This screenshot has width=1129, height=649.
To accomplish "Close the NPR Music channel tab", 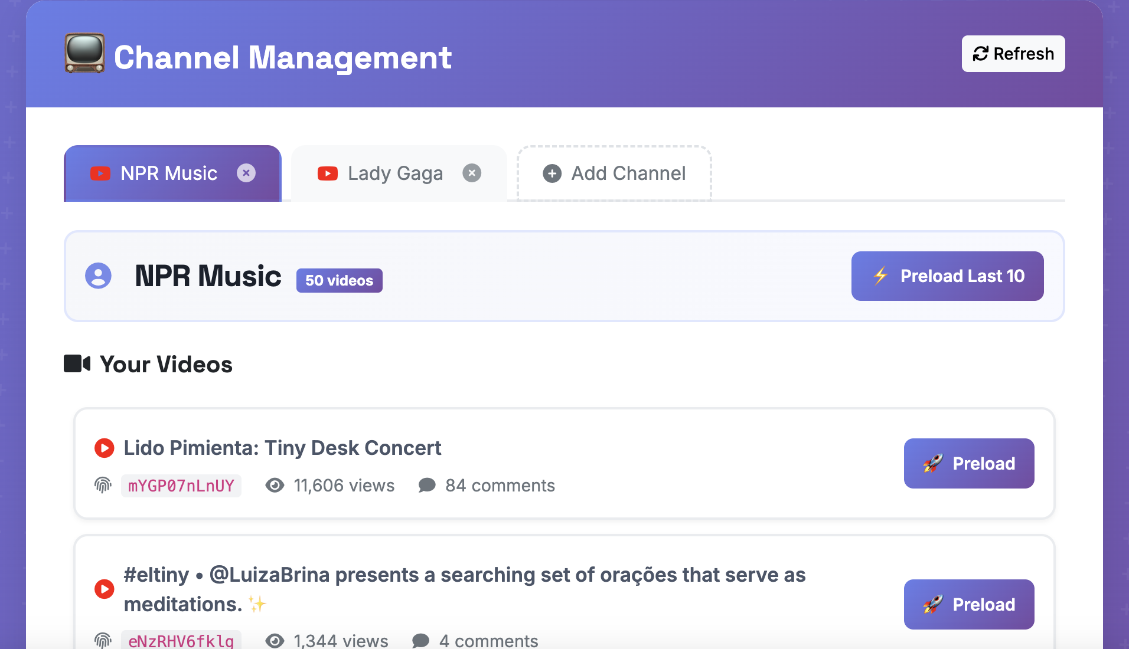I will [x=246, y=173].
